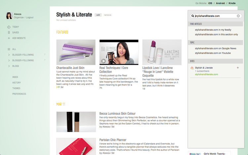248x155 pixels.
Task: Open the 'Chantecaille Just Skin' article title
Action: coord(70,68)
